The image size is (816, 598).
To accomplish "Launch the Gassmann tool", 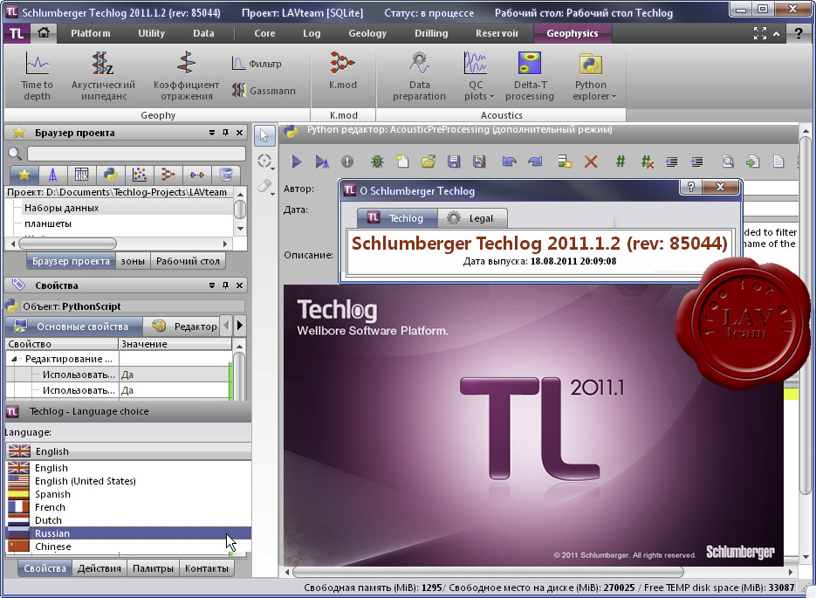I will click(264, 91).
